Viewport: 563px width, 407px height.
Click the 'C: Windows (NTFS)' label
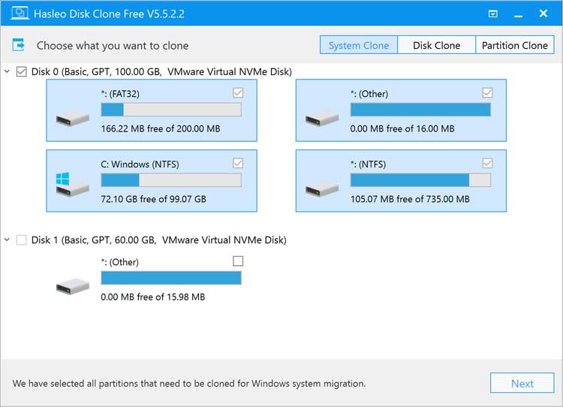tap(140, 164)
